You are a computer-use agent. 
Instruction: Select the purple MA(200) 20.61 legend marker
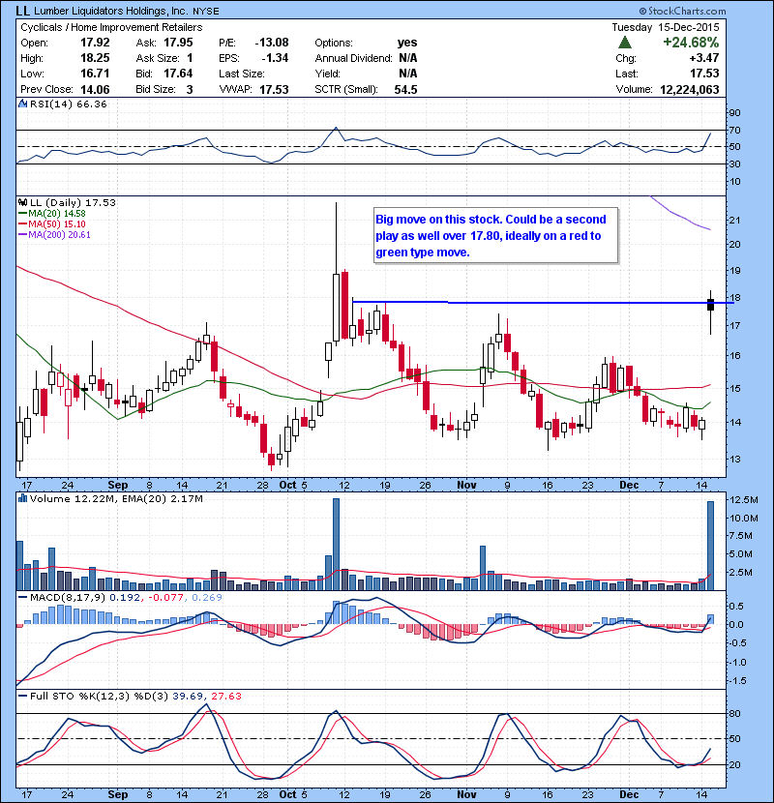coord(22,235)
